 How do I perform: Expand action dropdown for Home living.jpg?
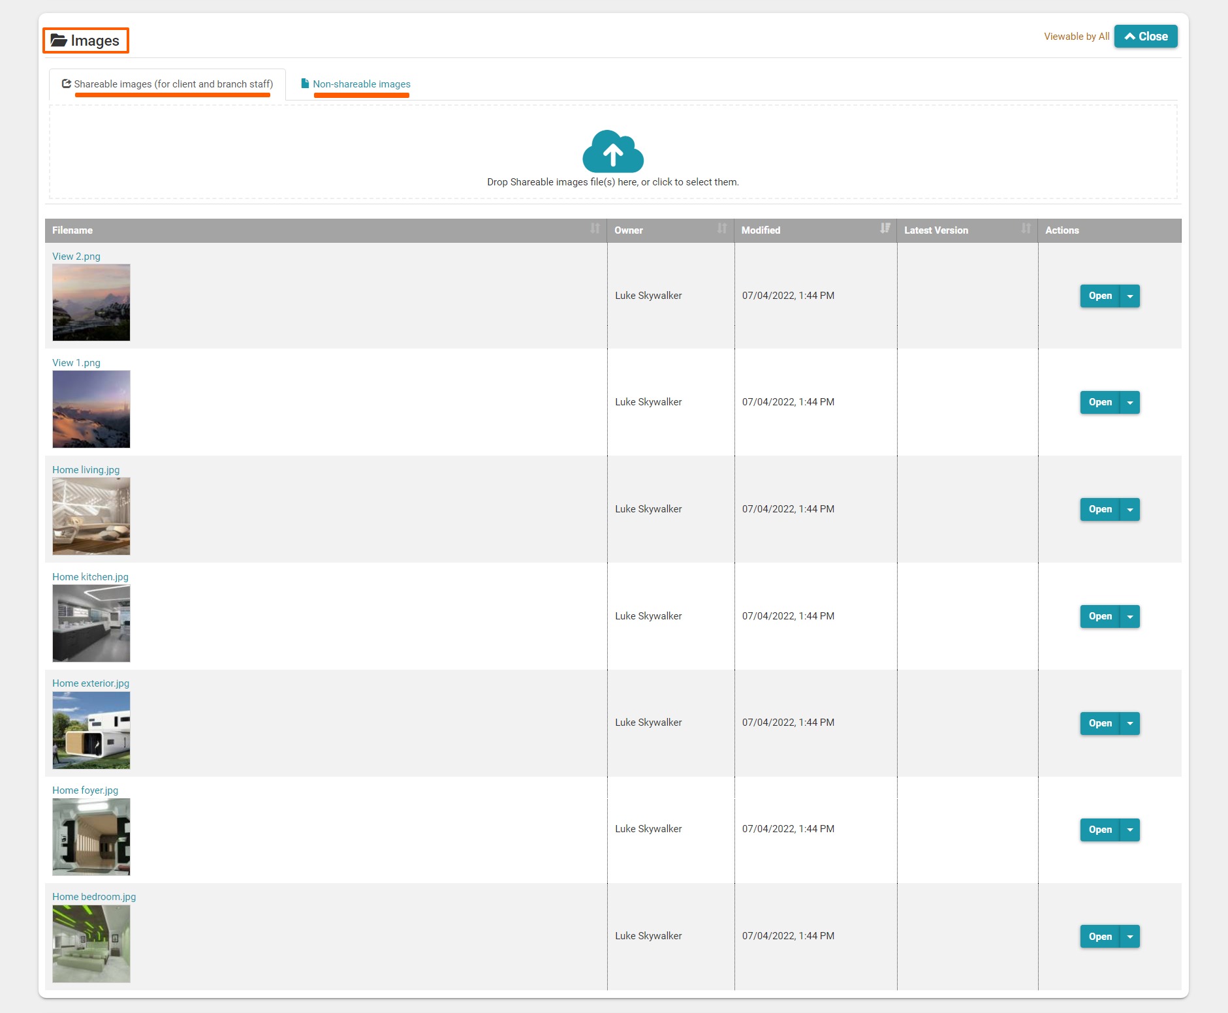coord(1130,509)
